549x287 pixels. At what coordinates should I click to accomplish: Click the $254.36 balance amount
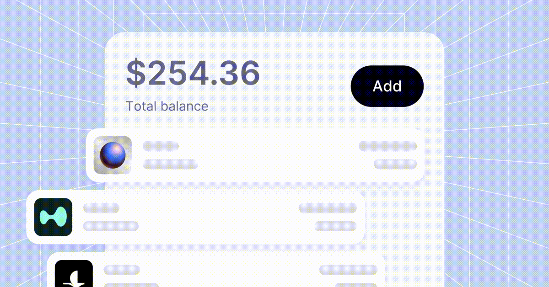(x=193, y=73)
